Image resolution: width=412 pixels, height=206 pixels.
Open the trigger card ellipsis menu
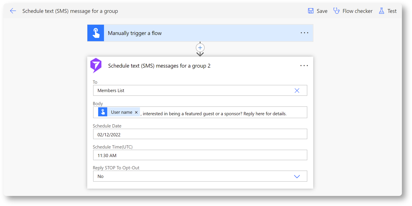point(304,33)
